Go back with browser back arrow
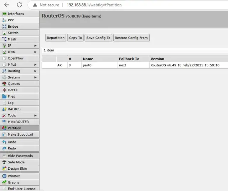228x191 pixels. tap(7, 5)
